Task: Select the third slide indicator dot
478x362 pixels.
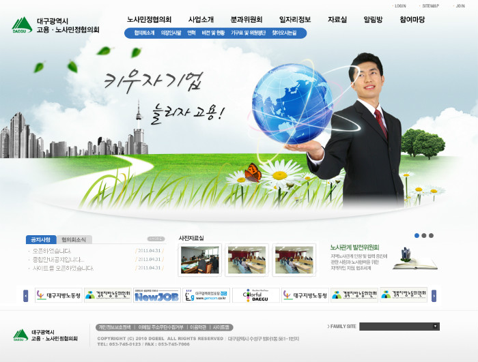Action: tap(431, 236)
